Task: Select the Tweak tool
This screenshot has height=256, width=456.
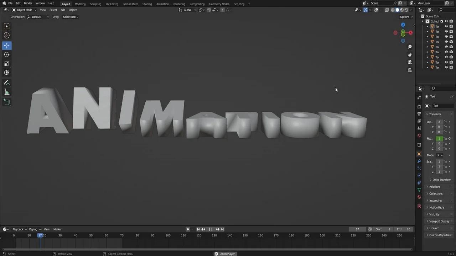Action: (6, 26)
